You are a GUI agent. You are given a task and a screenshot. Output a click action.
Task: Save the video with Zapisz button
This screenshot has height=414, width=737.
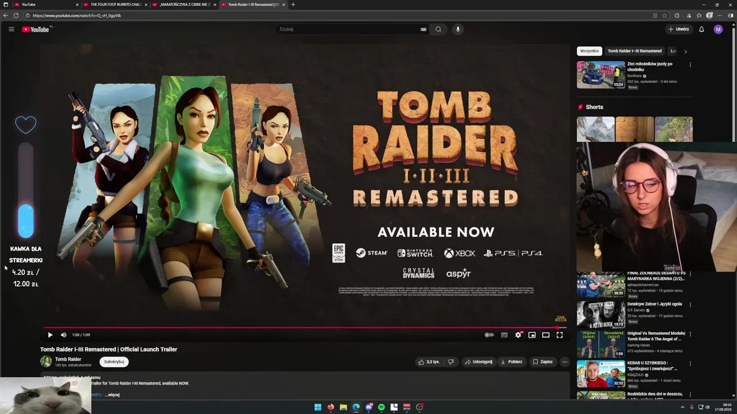coord(542,362)
